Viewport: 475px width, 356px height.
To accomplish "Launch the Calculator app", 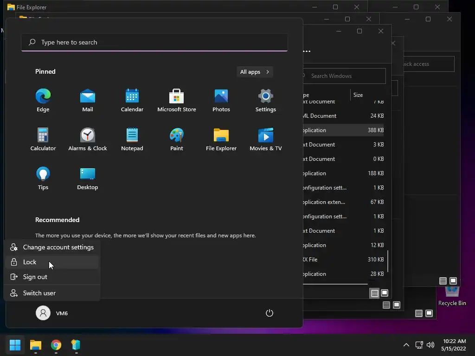I will pos(43,139).
